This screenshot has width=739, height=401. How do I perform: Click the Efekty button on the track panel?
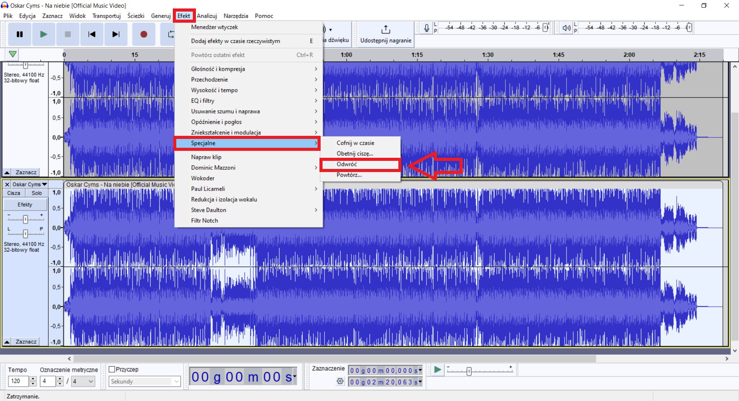pos(25,204)
